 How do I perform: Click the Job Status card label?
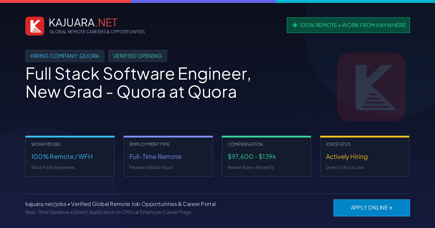(x=338, y=144)
